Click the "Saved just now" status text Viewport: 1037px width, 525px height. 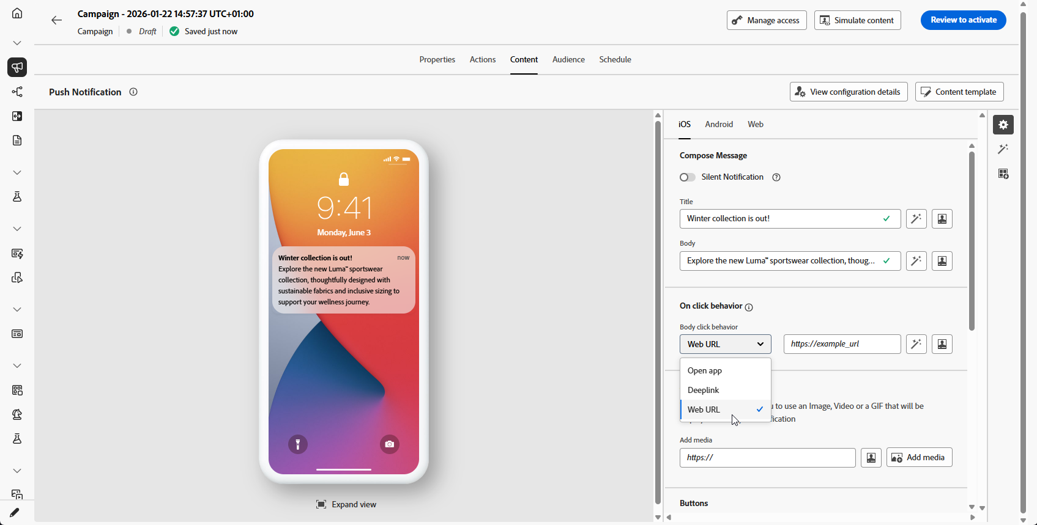coord(211,31)
